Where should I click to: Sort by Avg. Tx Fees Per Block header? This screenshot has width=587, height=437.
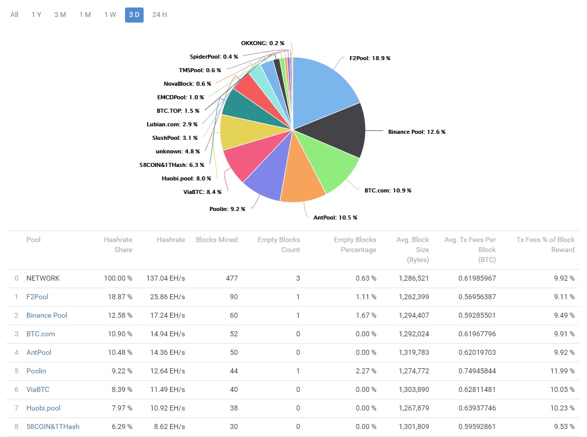470,250
